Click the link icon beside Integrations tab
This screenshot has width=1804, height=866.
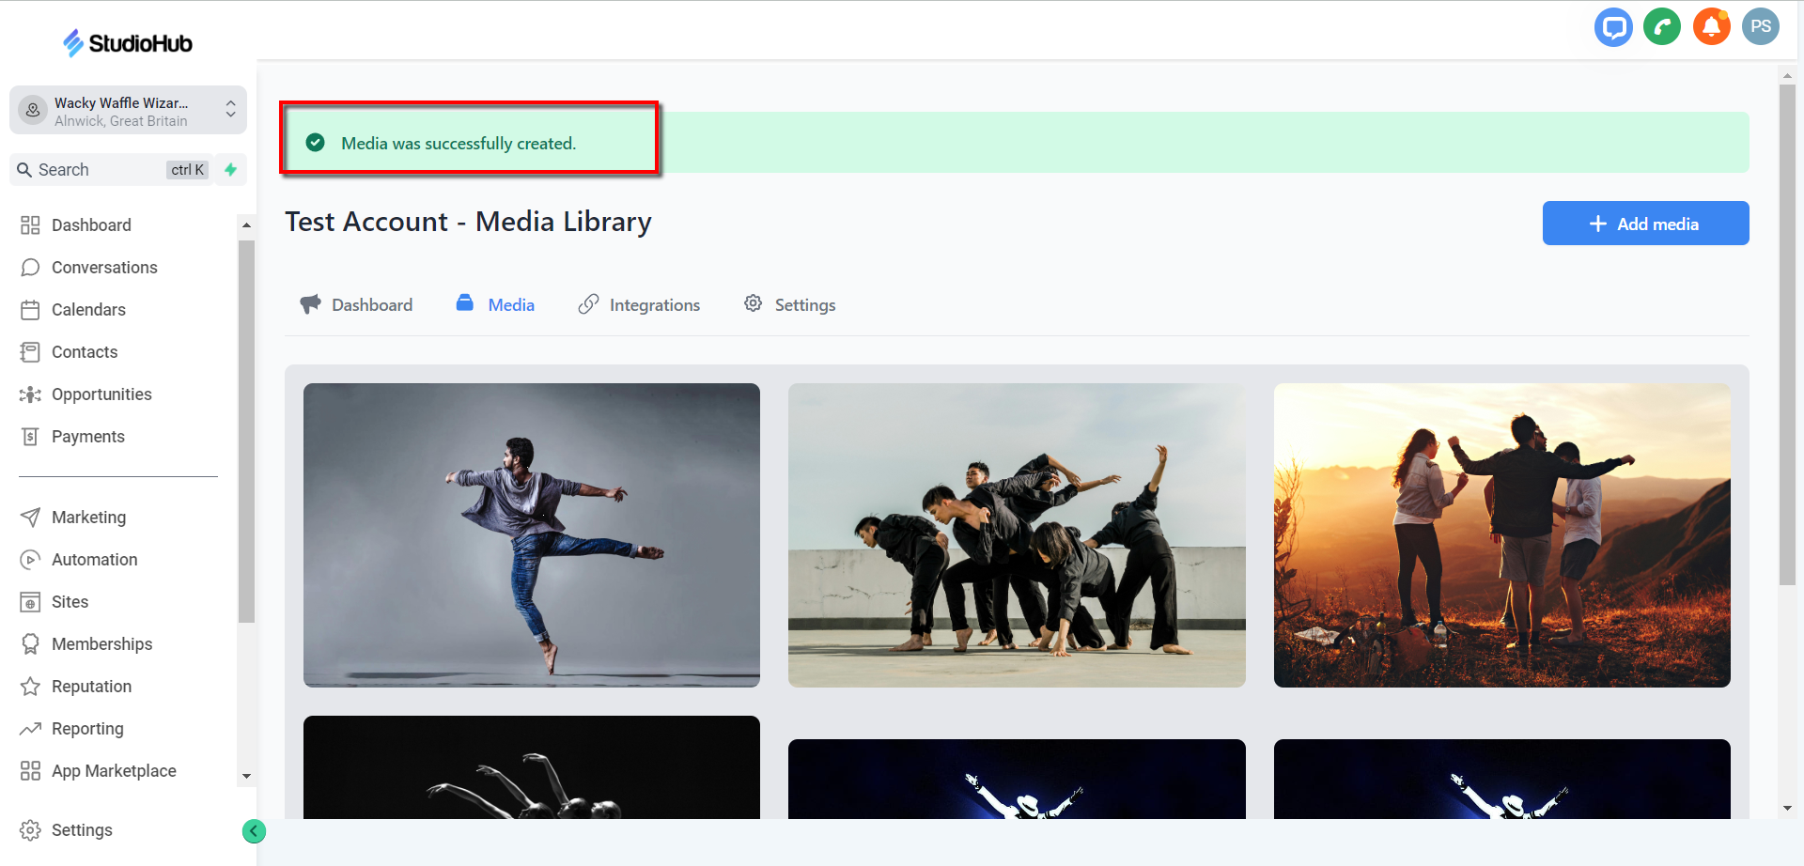coord(588,304)
